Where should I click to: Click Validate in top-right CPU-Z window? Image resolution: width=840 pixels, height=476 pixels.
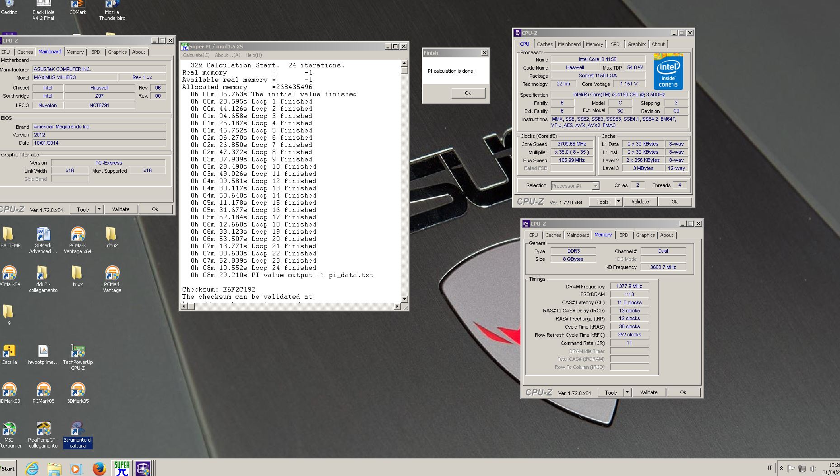(x=640, y=202)
